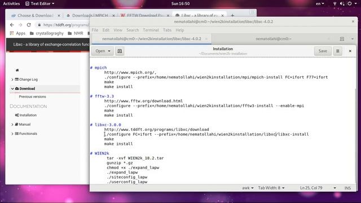Viewport: 361px width, 203px height.
Task: Close the Downloads MPICH browser tab
Action: [113, 15]
